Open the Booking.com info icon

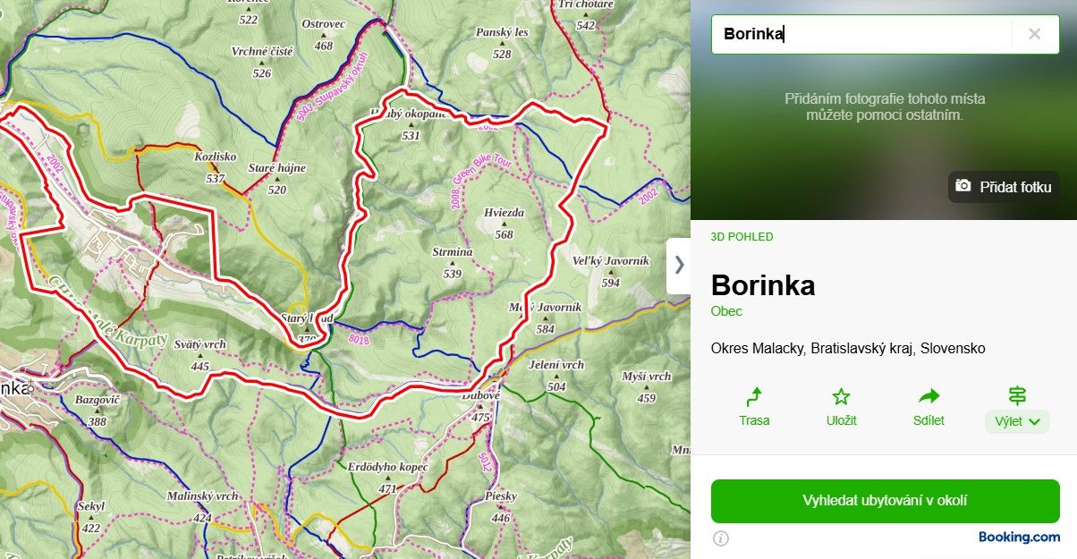tap(721, 538)
